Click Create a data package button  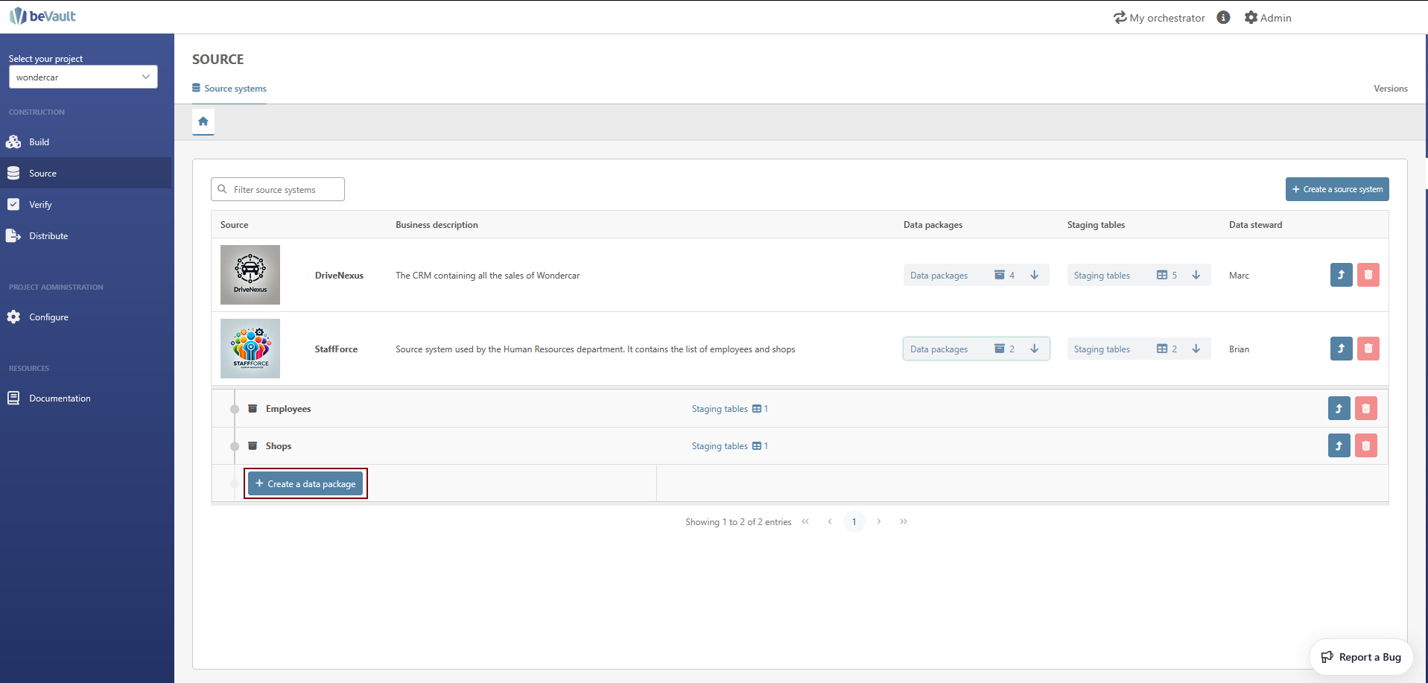[x=305, y=484]
